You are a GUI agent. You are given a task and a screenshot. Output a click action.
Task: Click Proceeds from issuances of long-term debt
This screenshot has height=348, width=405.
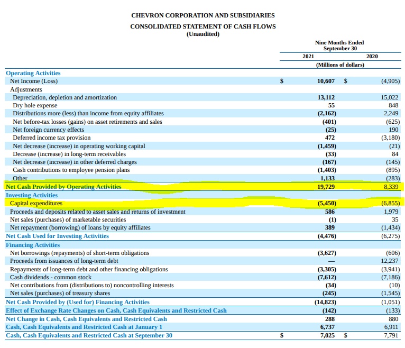64,261
